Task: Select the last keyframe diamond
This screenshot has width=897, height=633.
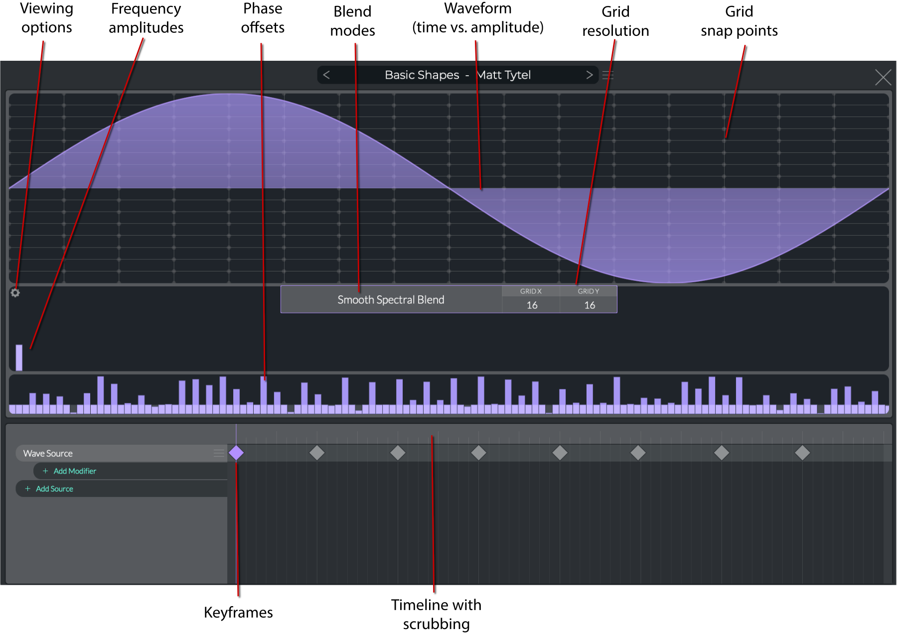Action: (802, 453)
